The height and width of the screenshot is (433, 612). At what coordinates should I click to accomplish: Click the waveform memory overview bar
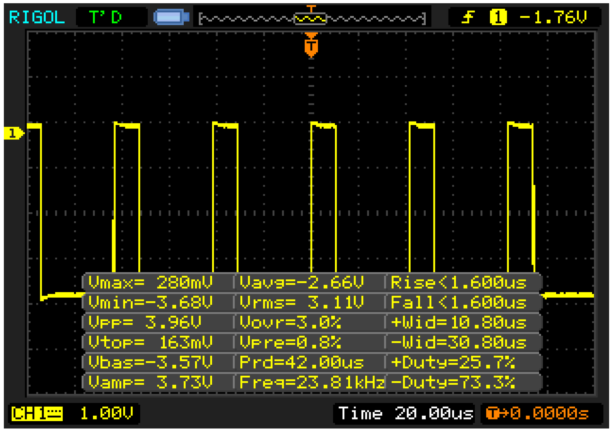(312, 18)
